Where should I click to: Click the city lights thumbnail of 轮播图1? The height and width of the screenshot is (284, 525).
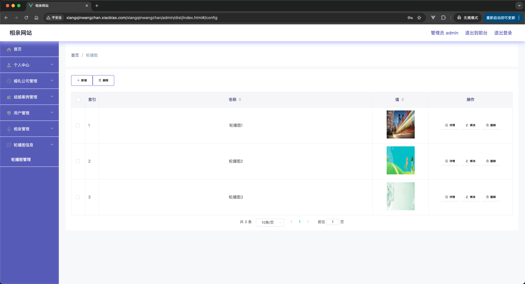pyautogui.click(x=400, y=124)
